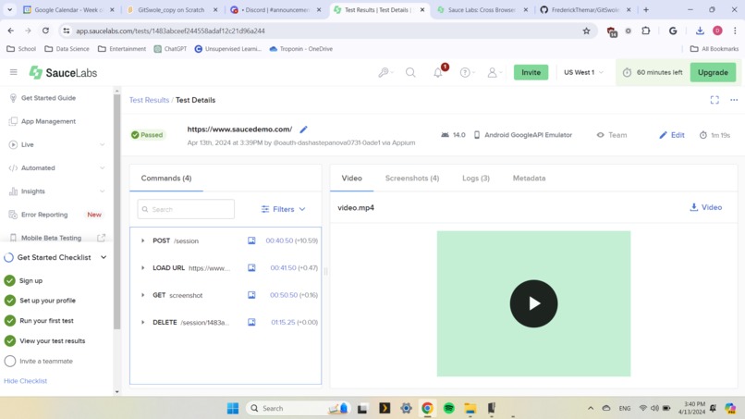View screenshot icon for POST /session command

pos(251,240)
